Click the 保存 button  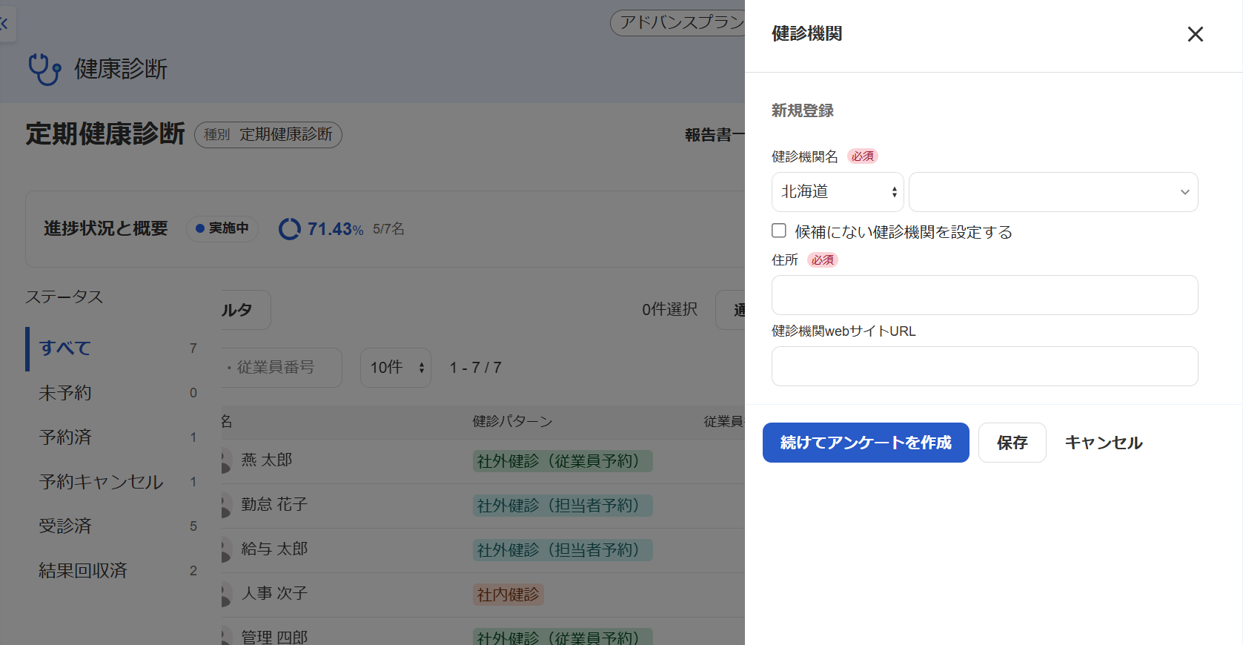click(x=1012, y=443)
